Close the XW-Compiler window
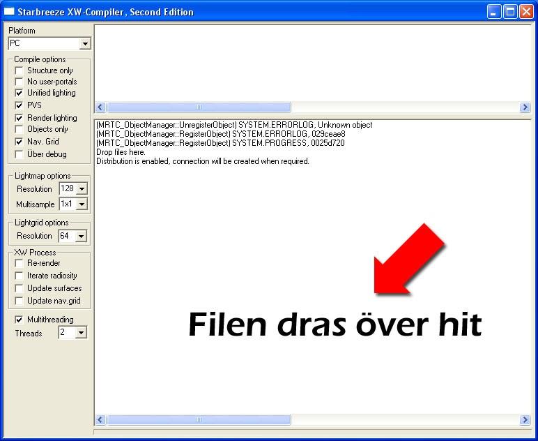The height and width of the screenshot is (441, 538). [x=526, y=12]
